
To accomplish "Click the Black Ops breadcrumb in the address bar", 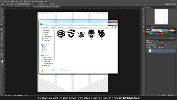I will pos(61,24).
